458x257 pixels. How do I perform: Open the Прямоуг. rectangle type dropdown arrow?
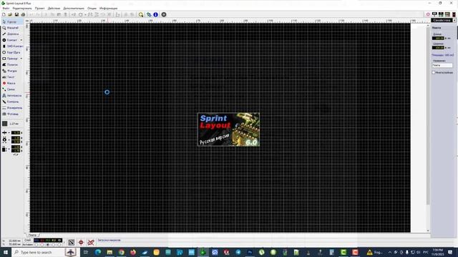21,59
